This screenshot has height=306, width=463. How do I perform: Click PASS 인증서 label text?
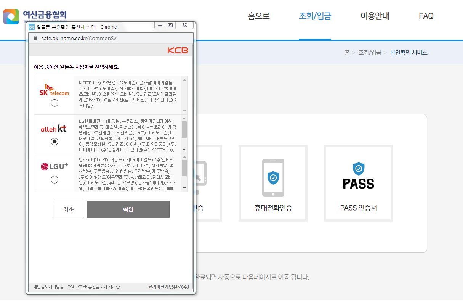coord(359,208)
